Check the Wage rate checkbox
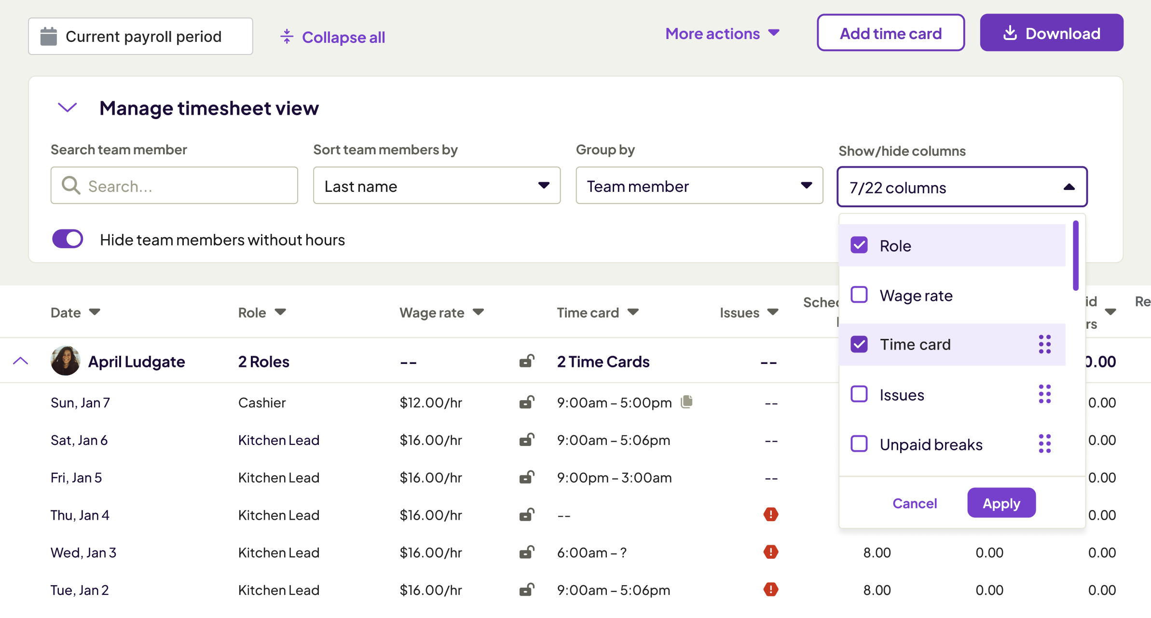Viewport: 1151px width, 618px height. coord(859,295)
